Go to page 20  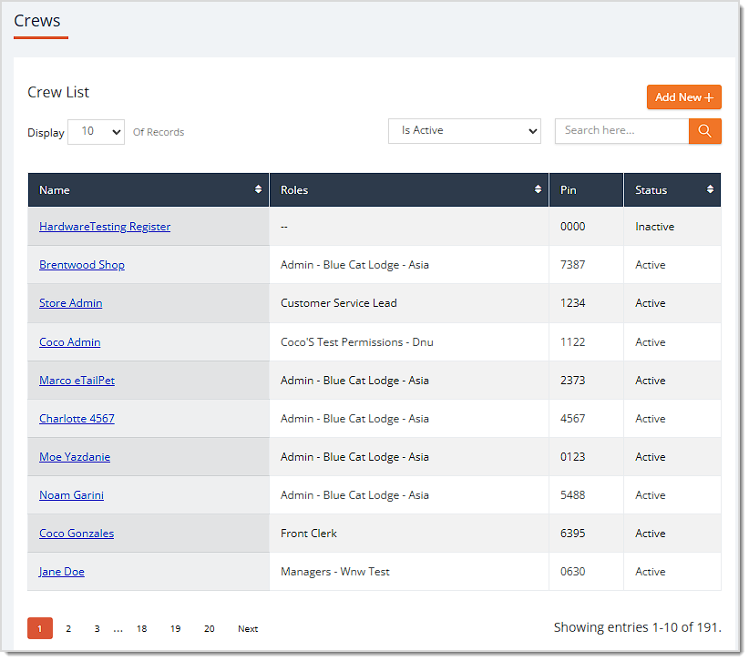coord(210,628)
